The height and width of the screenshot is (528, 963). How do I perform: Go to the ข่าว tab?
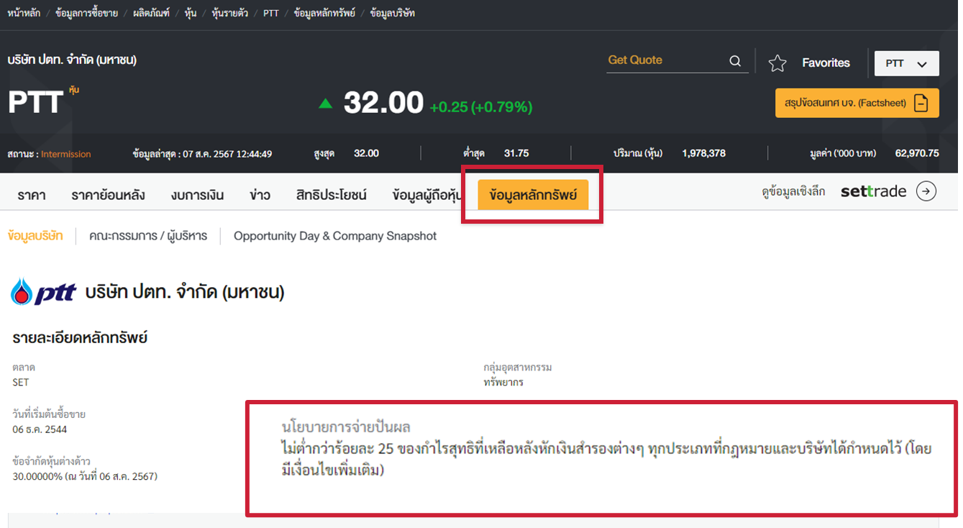tap(260, 195)
